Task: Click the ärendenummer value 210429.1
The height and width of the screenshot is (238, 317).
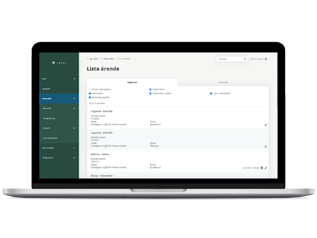Action: coord(95,140)
